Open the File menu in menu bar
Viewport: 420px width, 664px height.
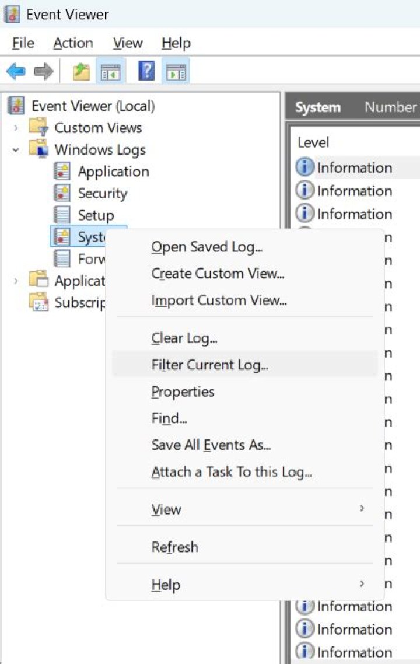[x=23, y=43]
